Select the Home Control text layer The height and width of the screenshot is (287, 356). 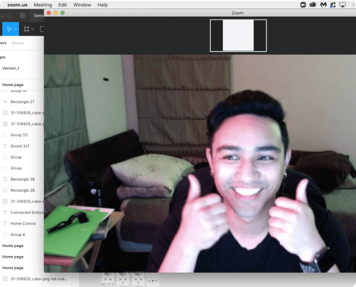click(x=23, y=224)
